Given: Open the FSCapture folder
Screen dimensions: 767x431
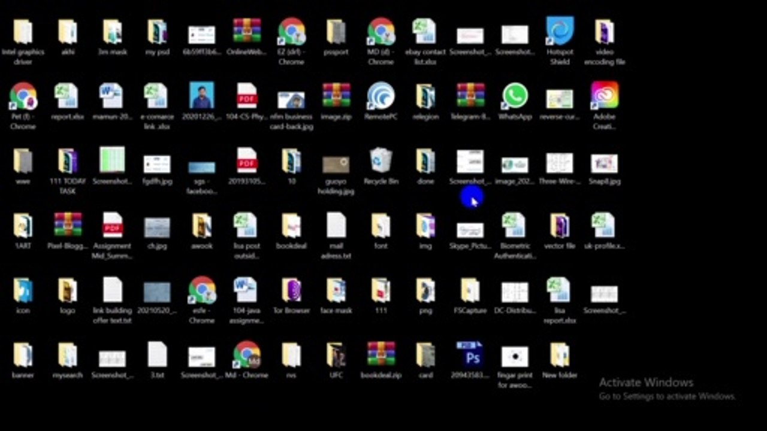Looking at the screenshot, I should pyautogui.click(x=470, y=290).
